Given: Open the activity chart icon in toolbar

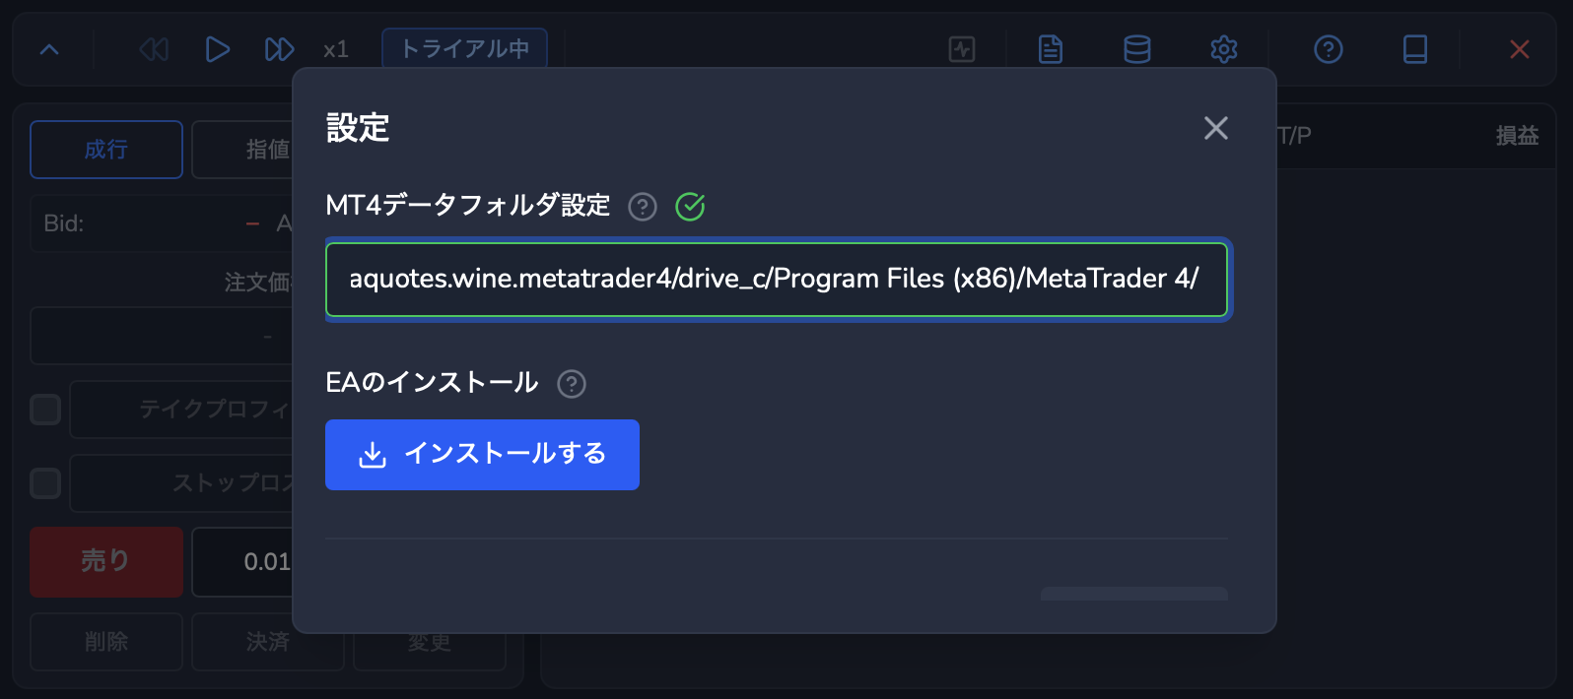Looking at the screenshot, I should (962, 49).
